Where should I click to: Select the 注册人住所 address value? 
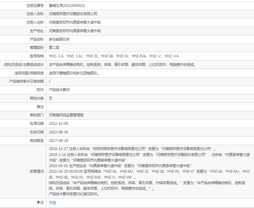coord(75,22)
